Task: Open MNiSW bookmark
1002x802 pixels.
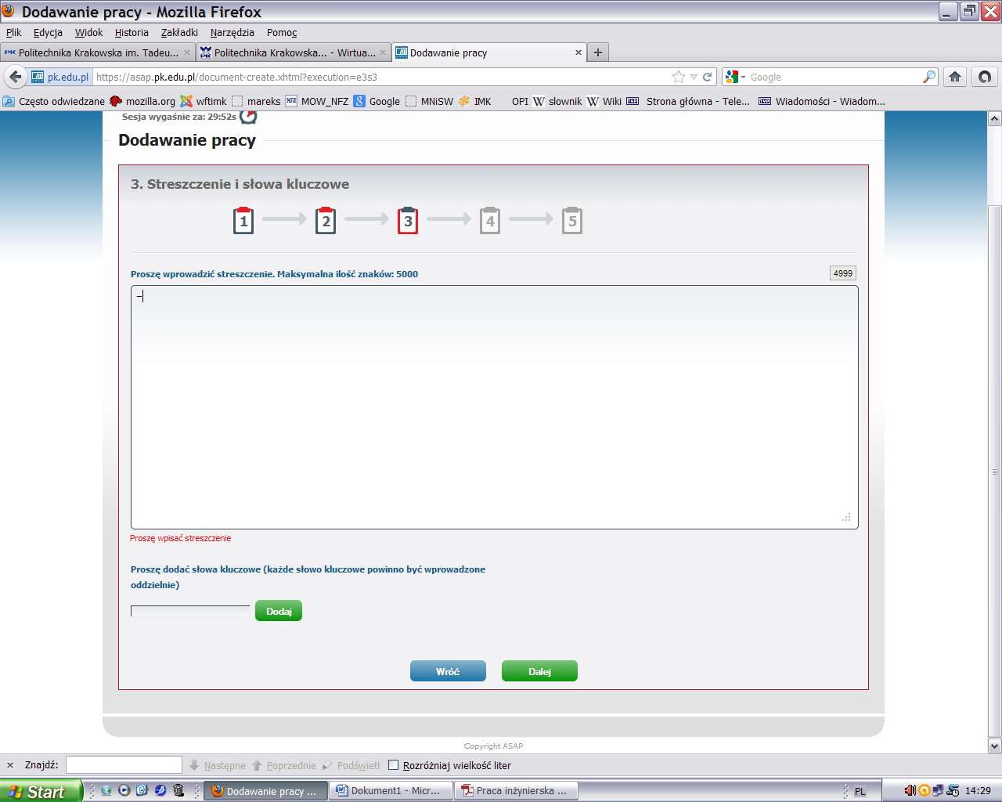Action: pyautogui.click(x=429, y=101)
